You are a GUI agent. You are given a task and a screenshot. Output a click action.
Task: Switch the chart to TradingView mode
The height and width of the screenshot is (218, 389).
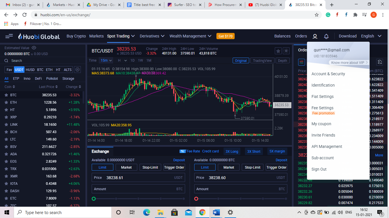pos(263,60)
